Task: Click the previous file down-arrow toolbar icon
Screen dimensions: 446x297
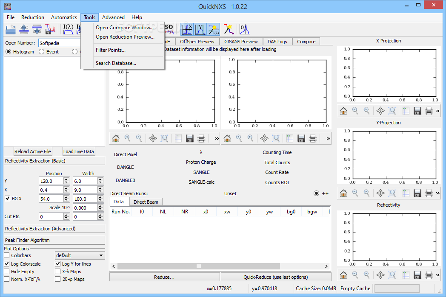Action: [37, 30]
